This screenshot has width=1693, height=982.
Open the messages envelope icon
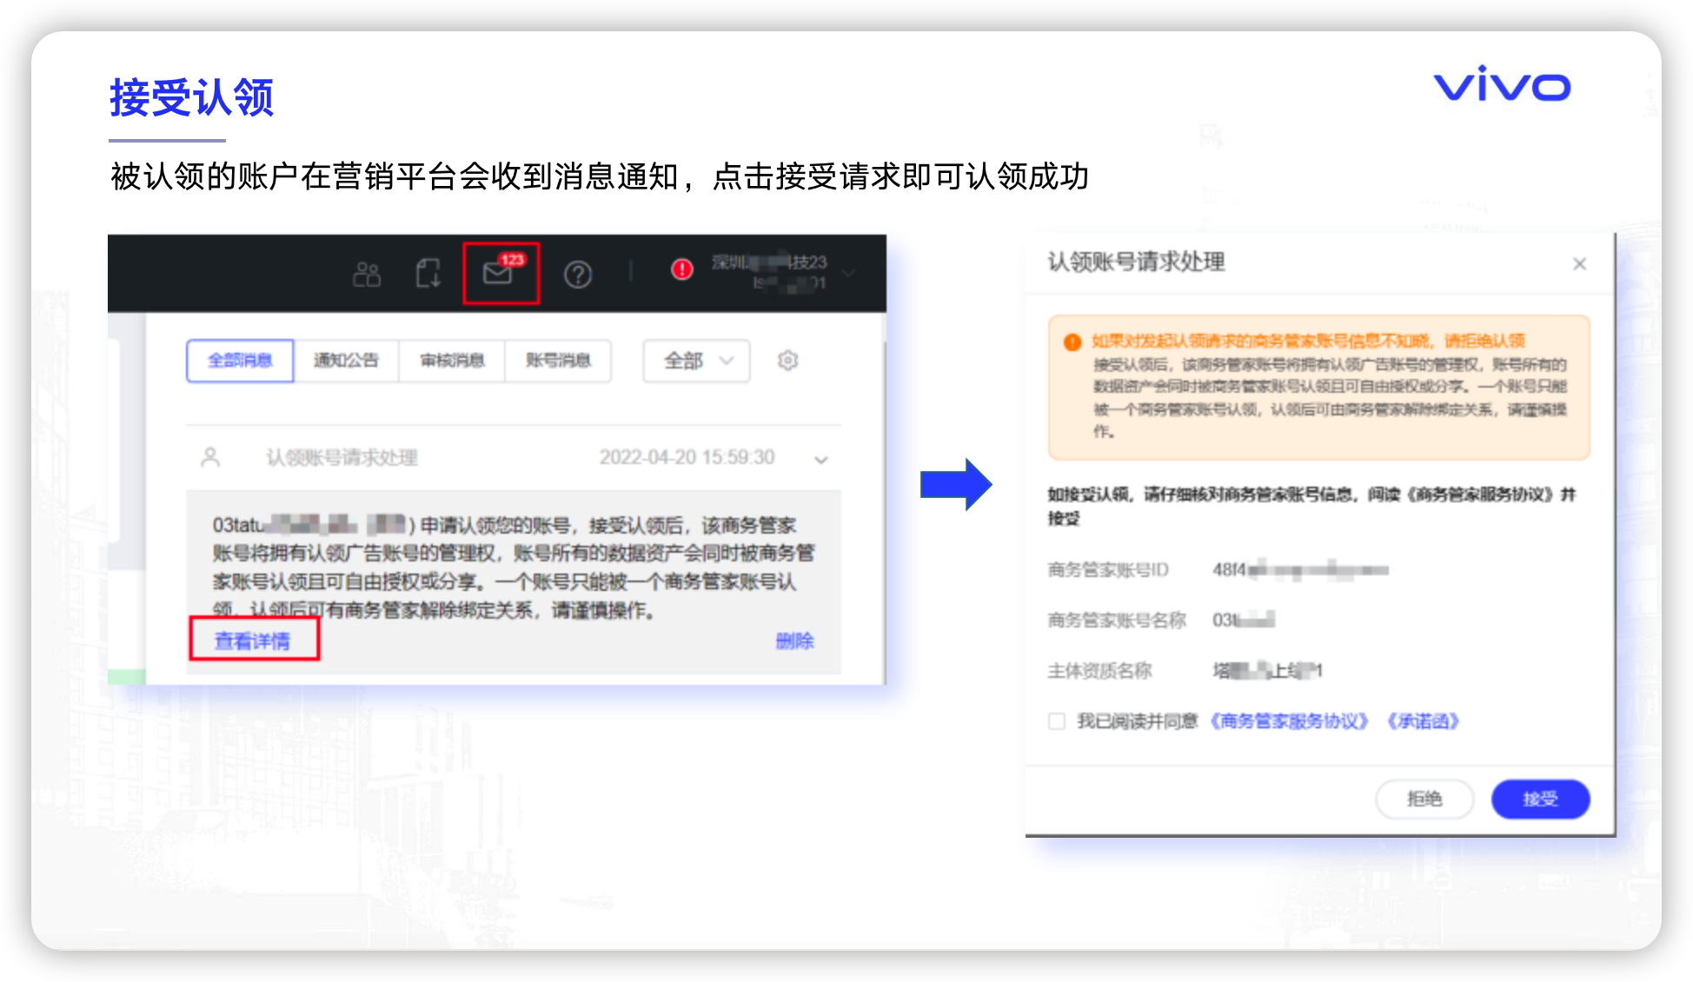(x=498, y=273)
